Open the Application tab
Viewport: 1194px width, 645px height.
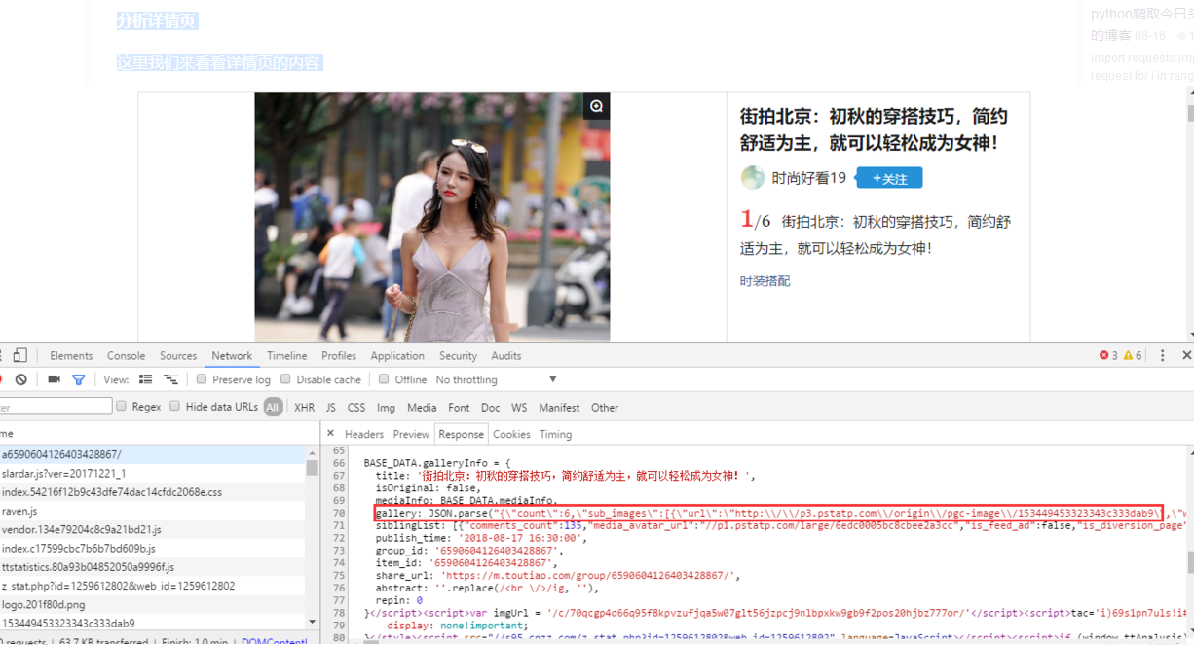397,356
